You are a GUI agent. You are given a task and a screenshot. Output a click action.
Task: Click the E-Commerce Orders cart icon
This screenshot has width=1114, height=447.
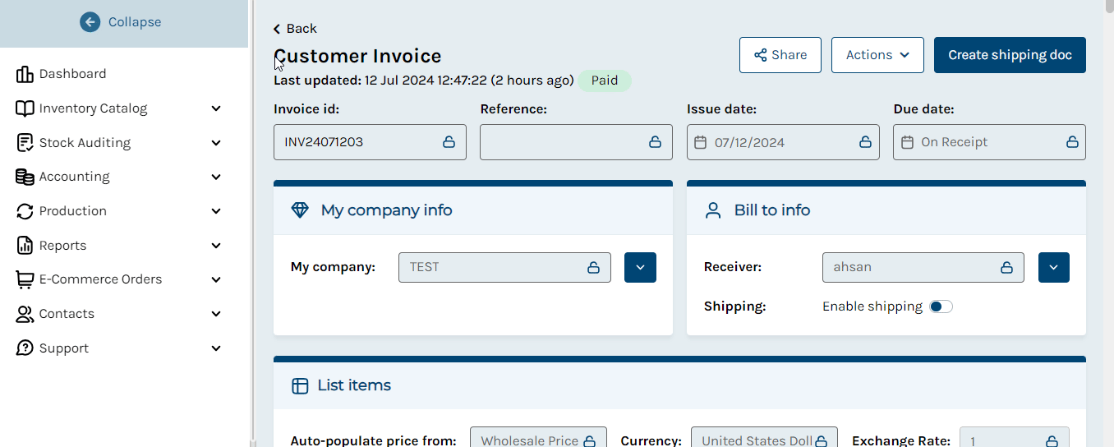click(25, 279)
